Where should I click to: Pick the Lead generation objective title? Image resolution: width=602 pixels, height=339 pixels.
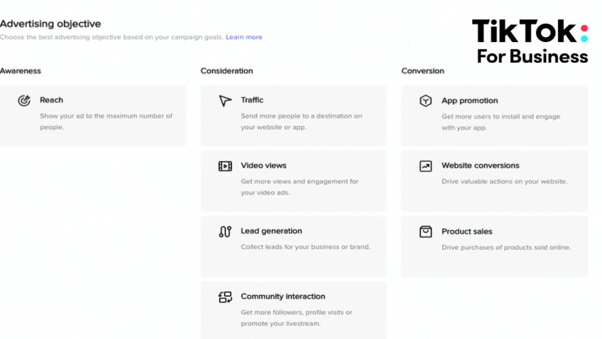click(x=272, y=231)
